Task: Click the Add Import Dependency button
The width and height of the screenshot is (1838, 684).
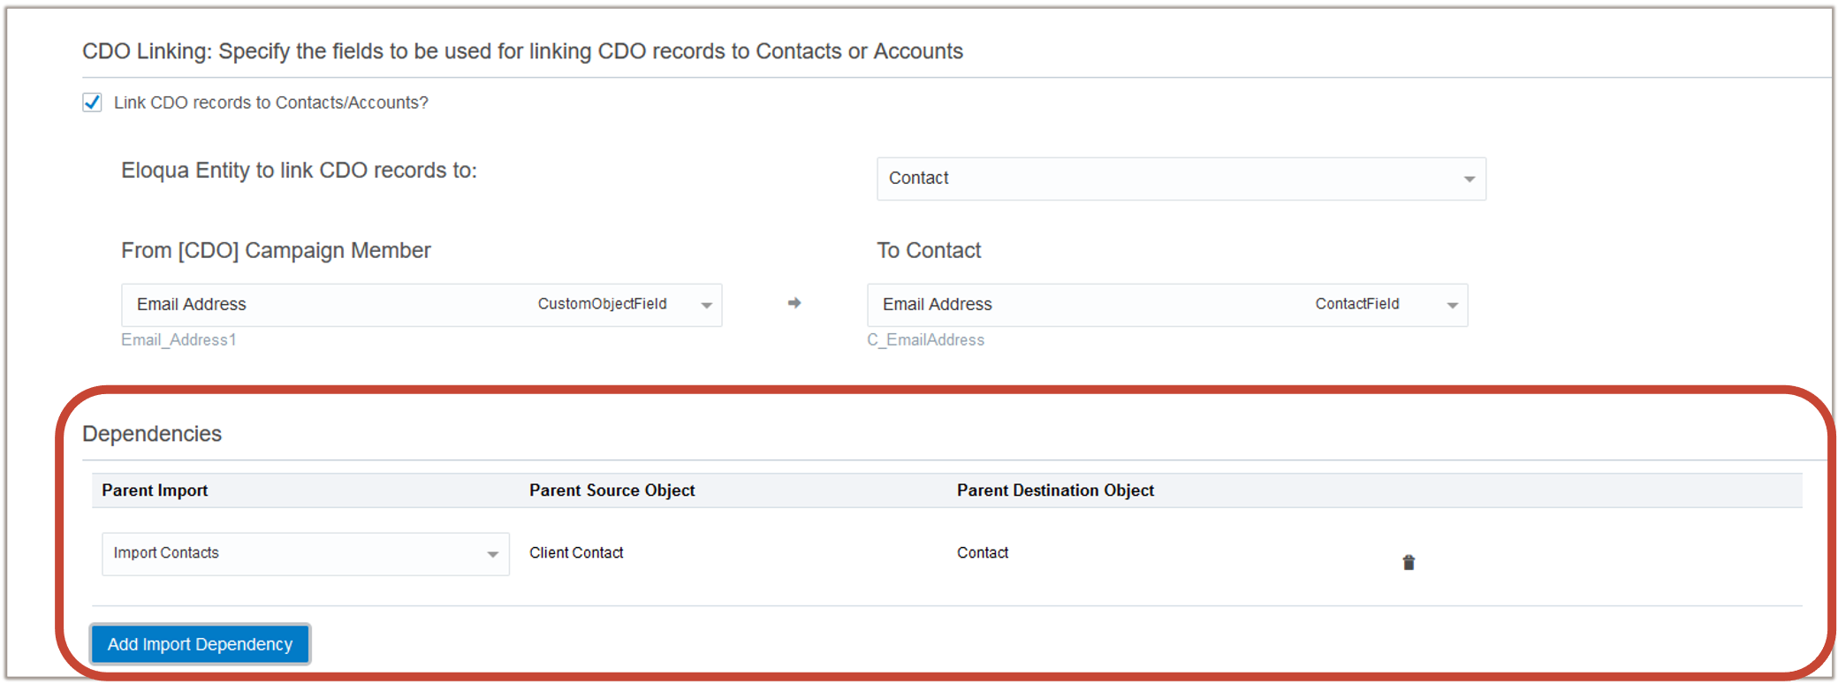Action: point(200,644)
